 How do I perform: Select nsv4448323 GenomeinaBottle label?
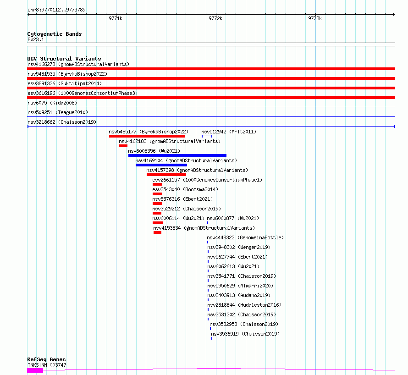[x=245, y=237]
